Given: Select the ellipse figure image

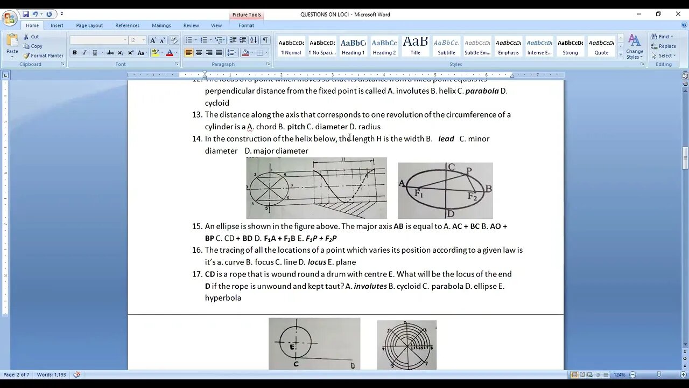Looking at the screenshot, I should 445,190.
